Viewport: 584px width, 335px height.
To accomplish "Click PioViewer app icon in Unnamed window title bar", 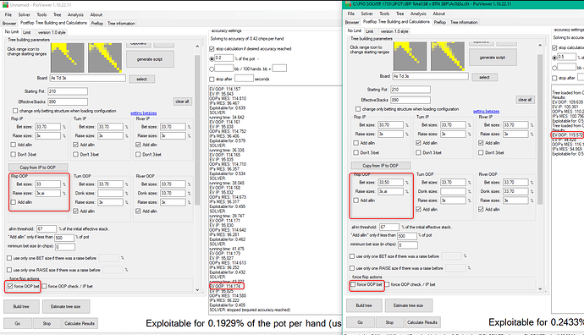I will tap(5, 5).
